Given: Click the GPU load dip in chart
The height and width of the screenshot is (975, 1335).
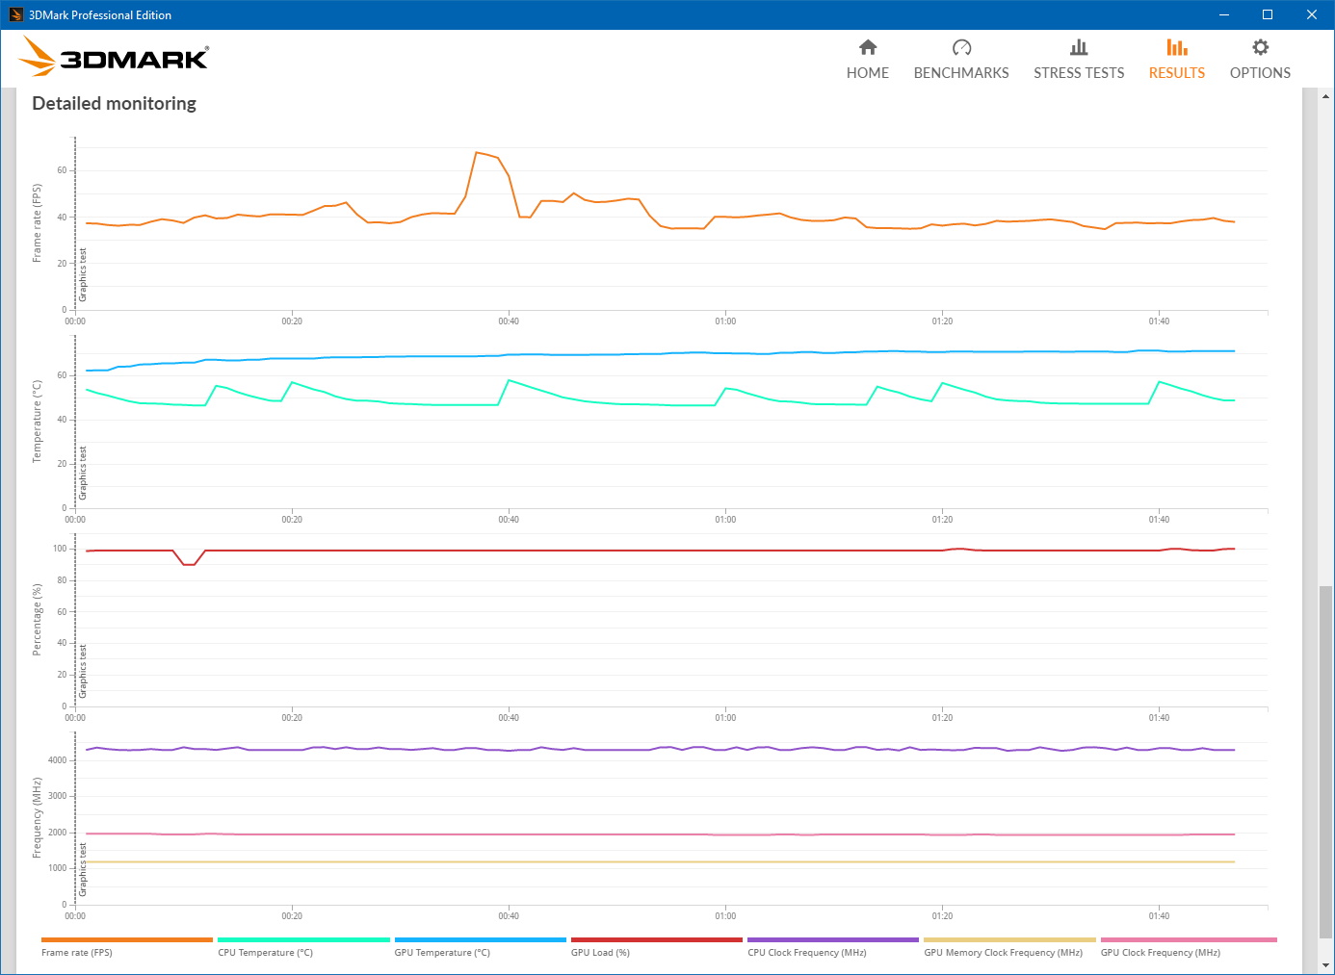Looking at the screenshot, I should [189, 564].
